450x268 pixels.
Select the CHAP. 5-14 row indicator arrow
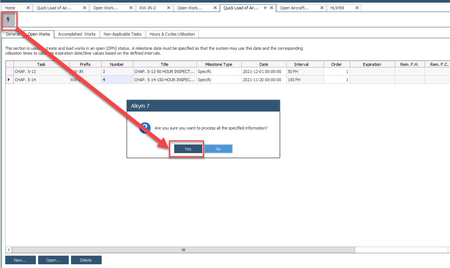(9, 80)
